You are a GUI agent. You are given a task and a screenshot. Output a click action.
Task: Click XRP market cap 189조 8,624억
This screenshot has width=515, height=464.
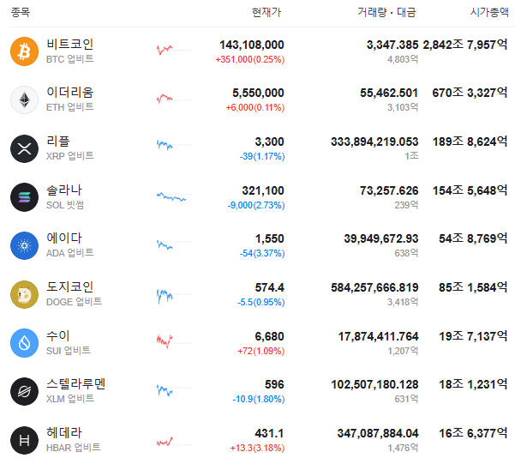(x=470, y=142)
